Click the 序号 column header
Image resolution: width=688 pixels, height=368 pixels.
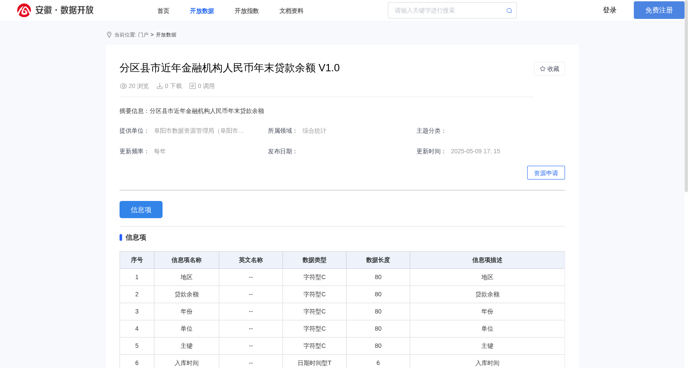pyautogui.click(x=137, y=260)
